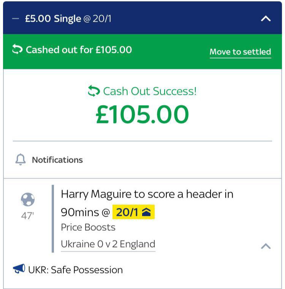Click the Price Boosts market label
Viewport: 285px width, 289px height.
click(x=88, y=227)
